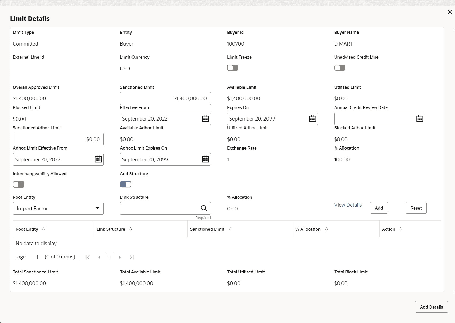Toggle Interchangeability Allowed switch
Viewport: 455px width, 323px height.
pos(18,184)
